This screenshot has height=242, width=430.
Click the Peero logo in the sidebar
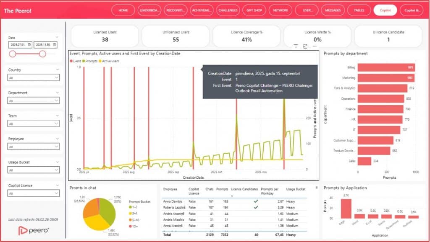click(34, 230)
